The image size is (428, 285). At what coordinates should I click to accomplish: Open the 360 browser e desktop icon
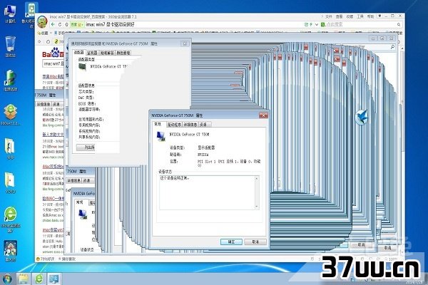(x=10, y=219)
